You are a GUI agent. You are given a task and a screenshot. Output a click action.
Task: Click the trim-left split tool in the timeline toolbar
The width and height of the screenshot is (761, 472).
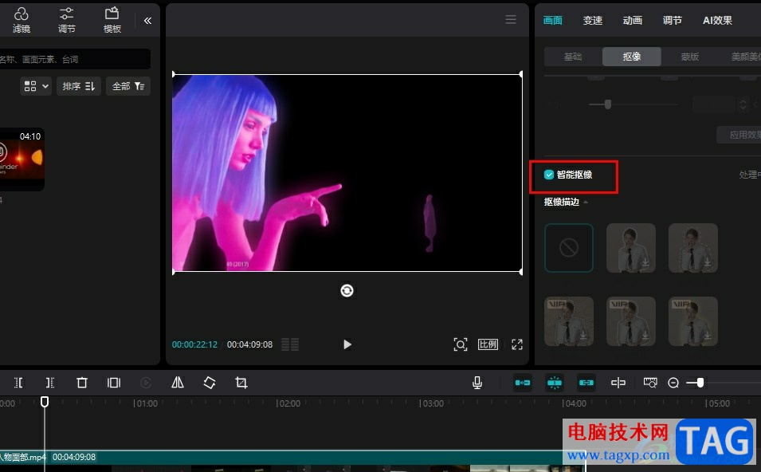pyautogui.click(x=18, y=383)
